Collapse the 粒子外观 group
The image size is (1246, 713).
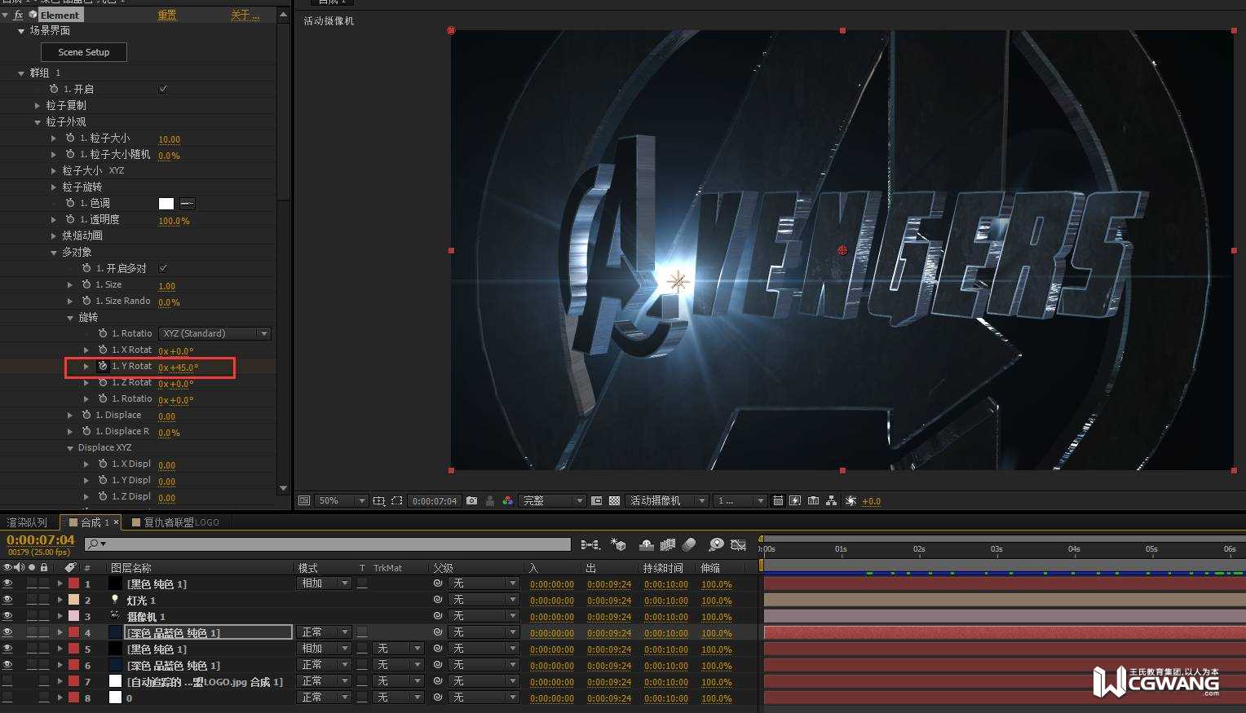pos(38,121)
